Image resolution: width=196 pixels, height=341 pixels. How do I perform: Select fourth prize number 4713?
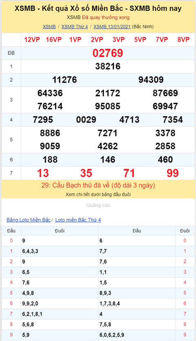(x=129, y=120)
